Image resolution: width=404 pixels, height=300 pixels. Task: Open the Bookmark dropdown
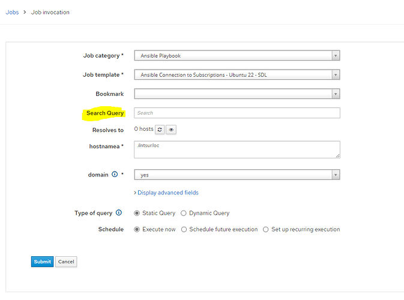tap(237, 94)
